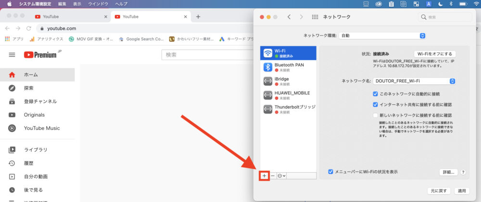The image size is (481, 202).
Task: Close the active second YouTube tab
Action: point(185,17)
